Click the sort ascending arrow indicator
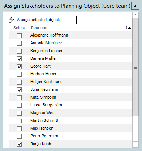The height and width of the screenshot is (151, 142). (129, 28)
